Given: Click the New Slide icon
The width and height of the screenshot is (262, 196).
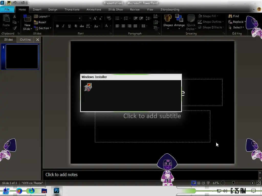Looking at the screenshot, I should (x=27, y=18).
